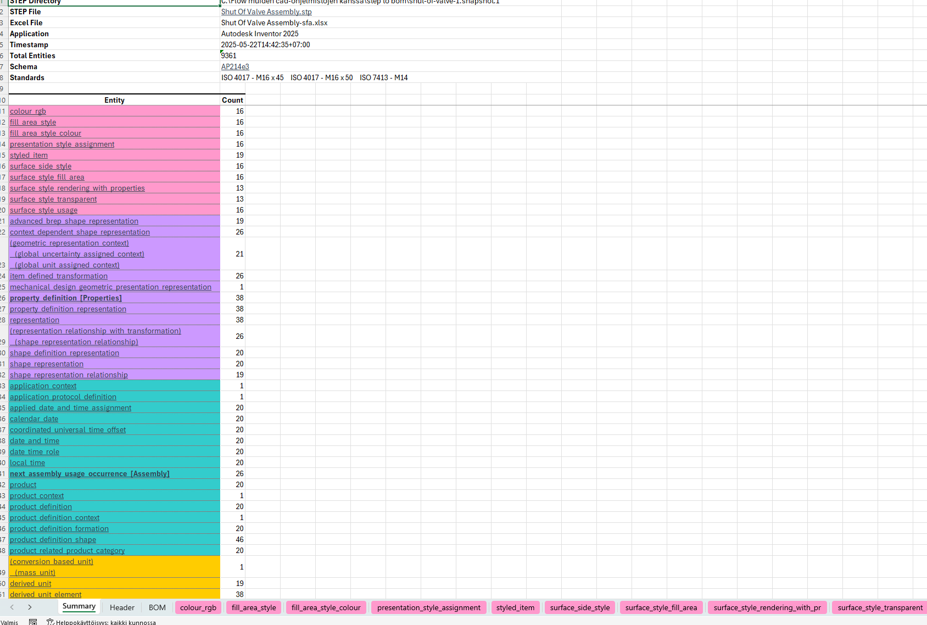This screenshot has width=927, height=625.
Task: Switch to the styled_item sheet tab
Action: point(515,607)
